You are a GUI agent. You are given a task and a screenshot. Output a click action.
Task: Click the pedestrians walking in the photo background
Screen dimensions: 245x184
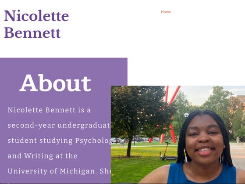pos(123,143)
